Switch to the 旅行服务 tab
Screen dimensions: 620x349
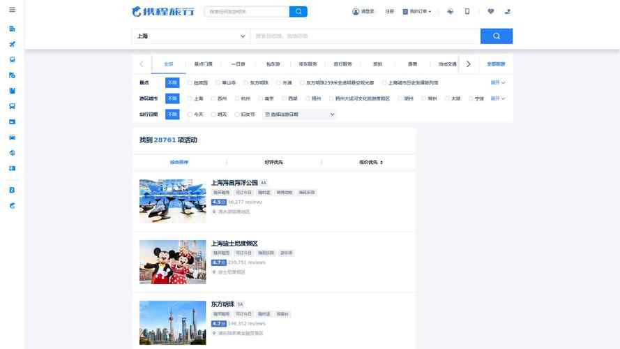(x=342, y=64)
